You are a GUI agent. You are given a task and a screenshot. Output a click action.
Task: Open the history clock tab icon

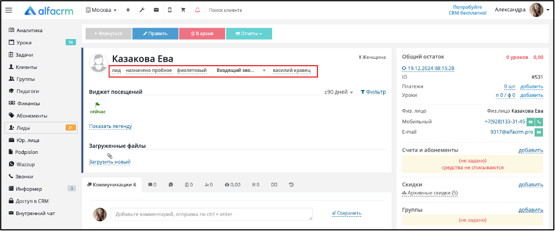[x=291, y=185]
